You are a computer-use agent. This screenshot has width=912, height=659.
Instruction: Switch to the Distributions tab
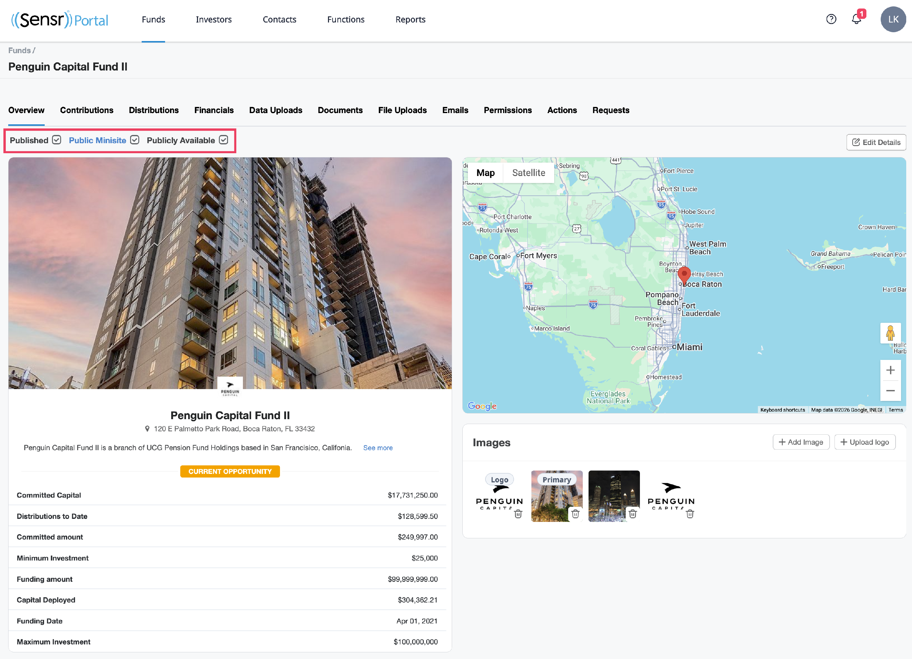154,110
